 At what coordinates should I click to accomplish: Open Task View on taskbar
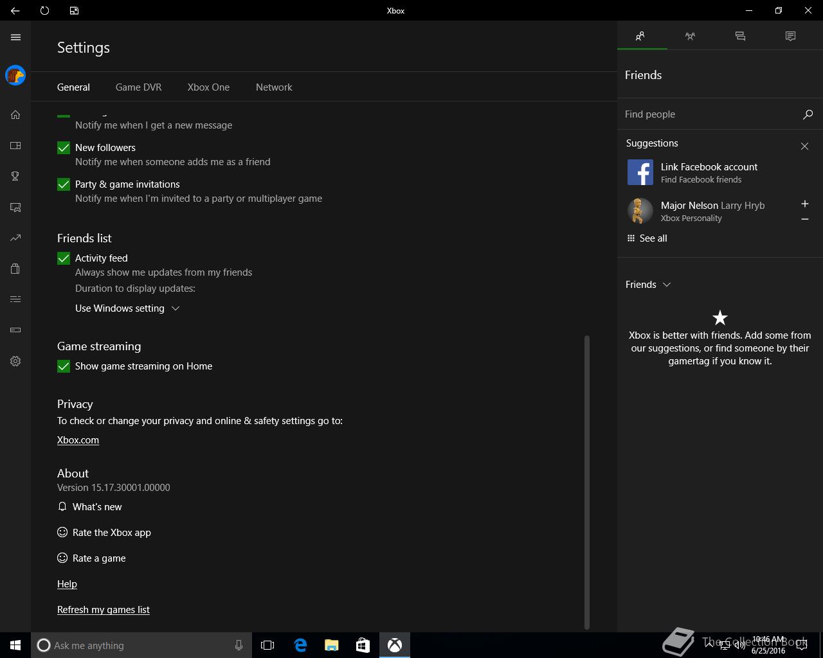point(267,645)
